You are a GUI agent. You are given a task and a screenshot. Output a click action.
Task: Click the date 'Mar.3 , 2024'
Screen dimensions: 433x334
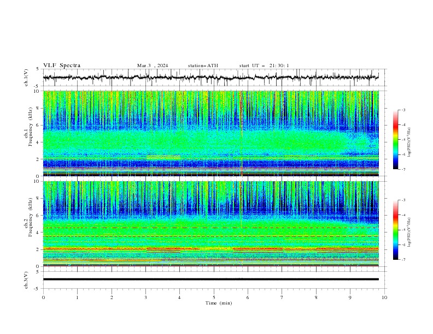[x=153, y=65]
